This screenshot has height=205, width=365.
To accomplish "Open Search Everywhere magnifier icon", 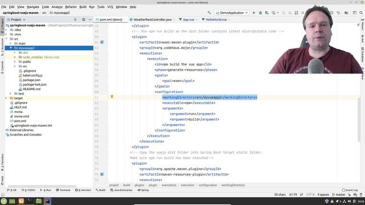I will pos(361,13).
